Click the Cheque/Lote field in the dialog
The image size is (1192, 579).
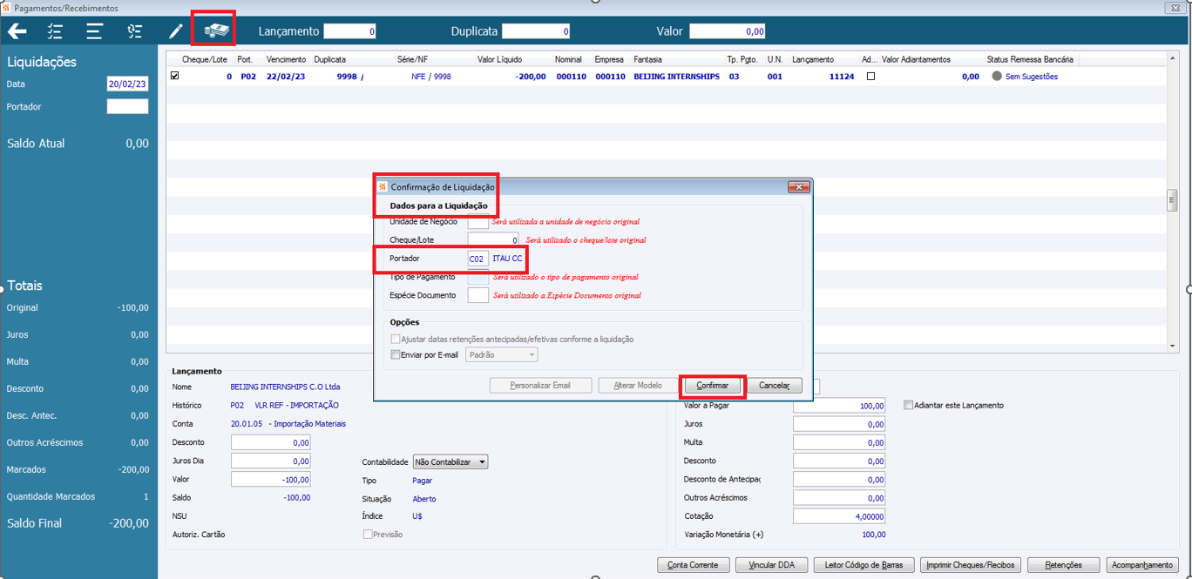click(493, 239)
